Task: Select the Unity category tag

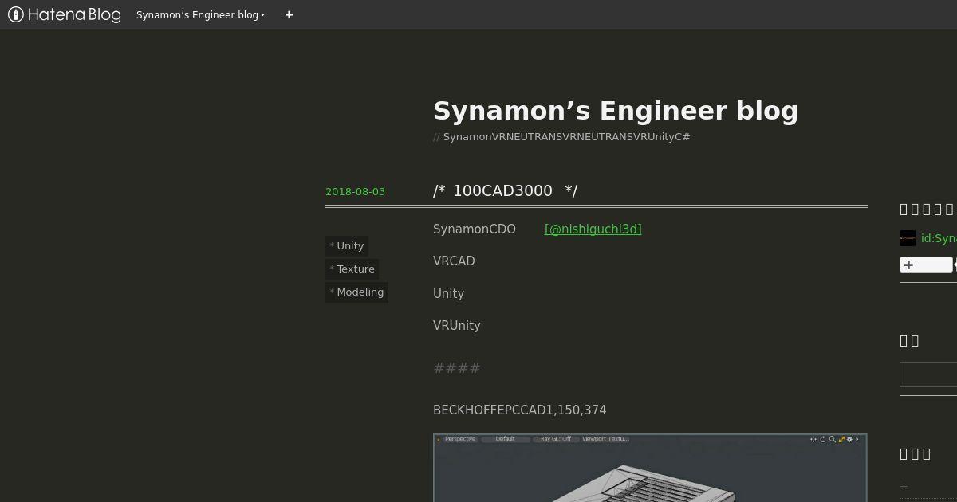Action: [347, 246]
